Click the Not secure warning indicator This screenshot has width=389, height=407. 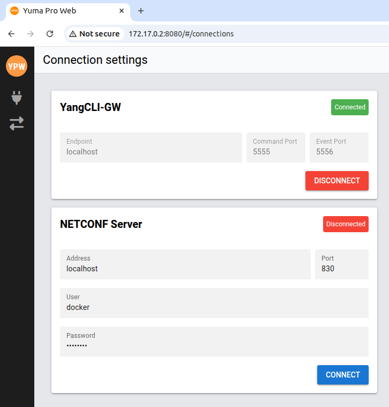[94, 34]
